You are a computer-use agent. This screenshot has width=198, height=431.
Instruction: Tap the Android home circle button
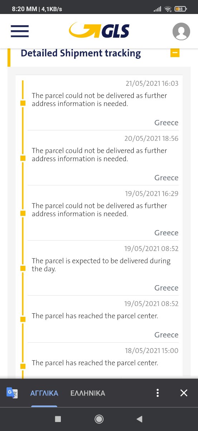pos(99,419)
